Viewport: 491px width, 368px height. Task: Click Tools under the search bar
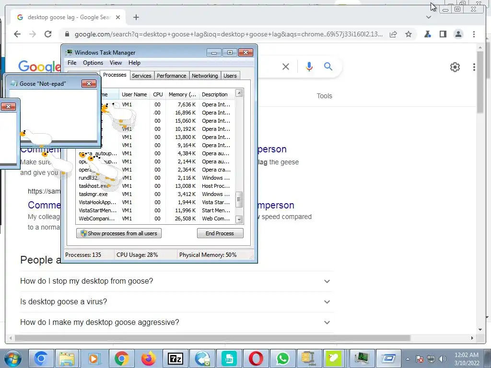pos(324,96)
